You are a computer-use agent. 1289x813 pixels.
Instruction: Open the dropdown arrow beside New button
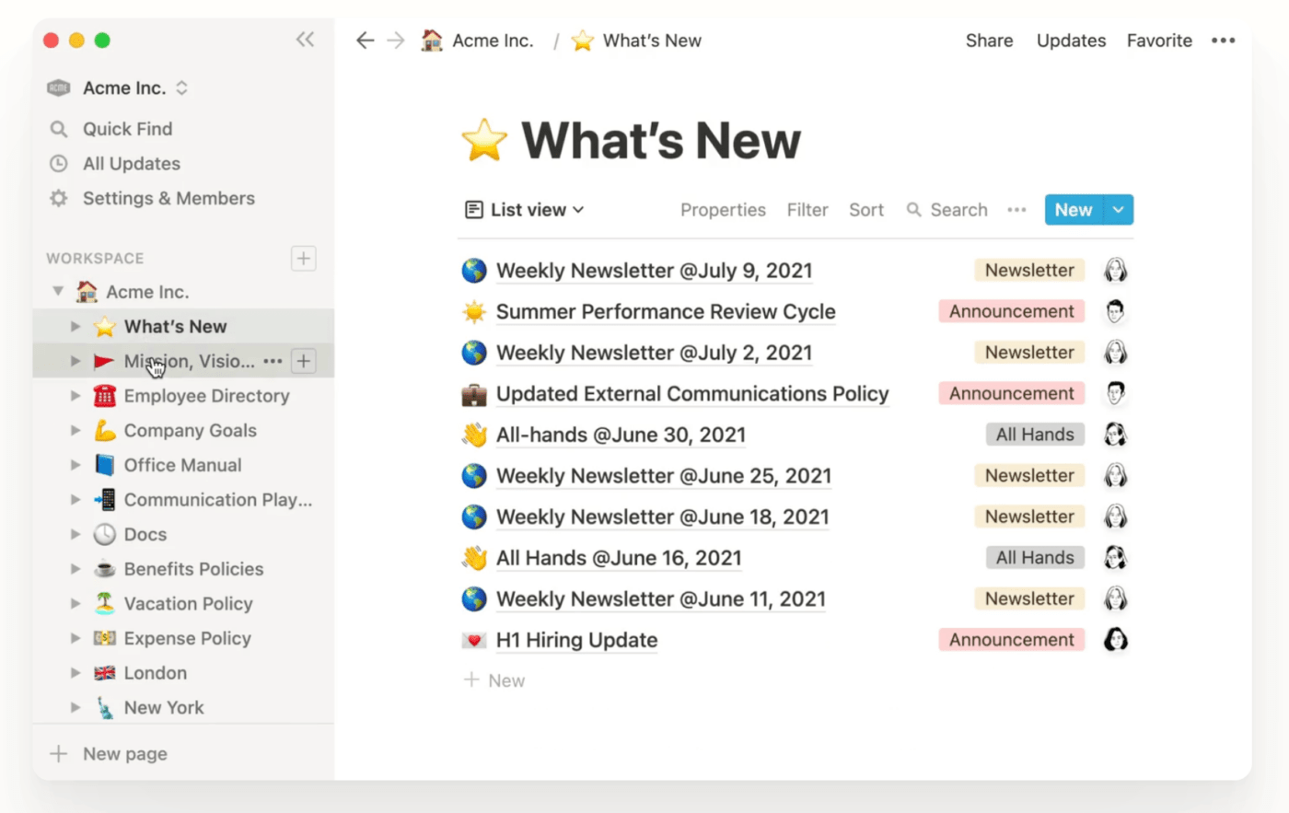tap(1118, 210)
